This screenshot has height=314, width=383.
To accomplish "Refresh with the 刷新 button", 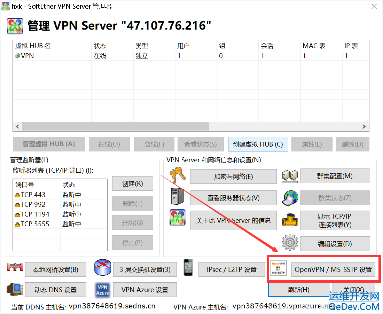I will tap(298, 289).
